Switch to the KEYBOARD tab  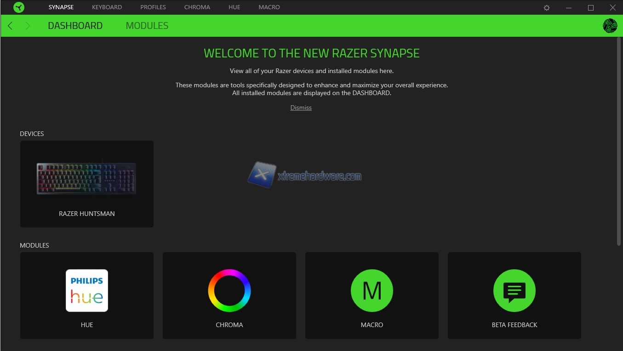point(107,7)
